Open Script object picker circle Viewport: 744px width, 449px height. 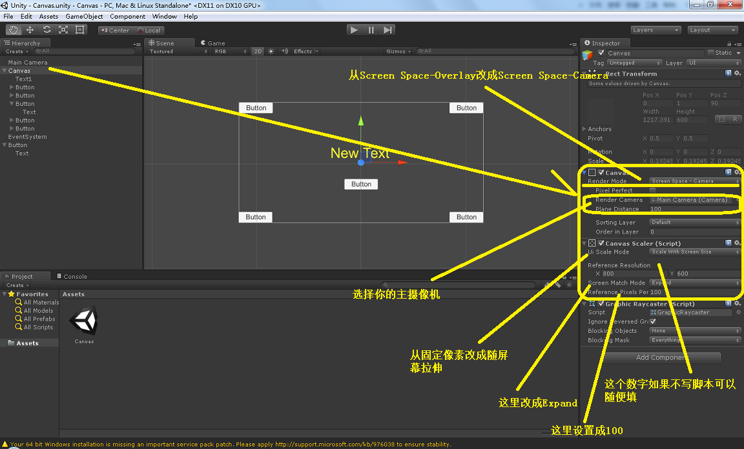pos(738,312)
